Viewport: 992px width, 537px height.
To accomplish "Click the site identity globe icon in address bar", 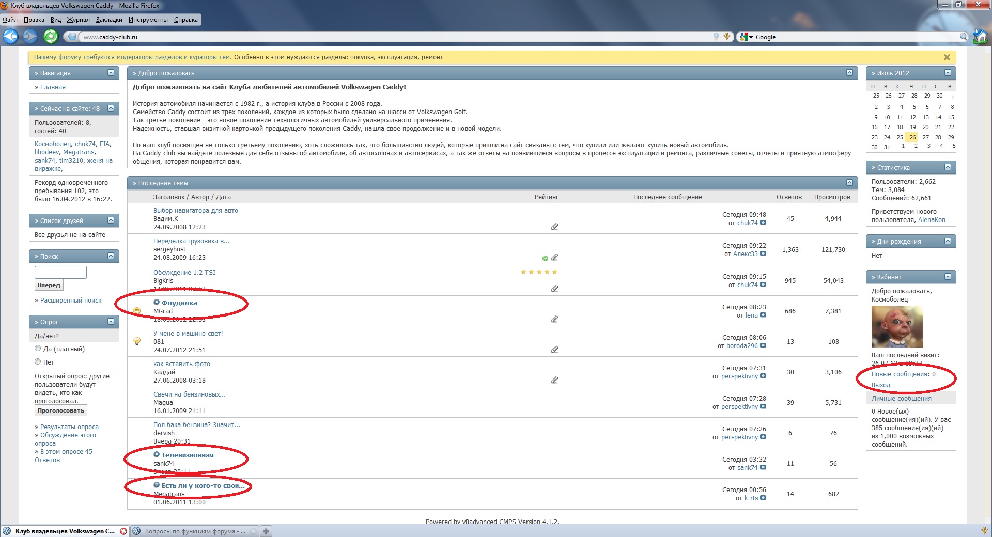I will point(72,37).
